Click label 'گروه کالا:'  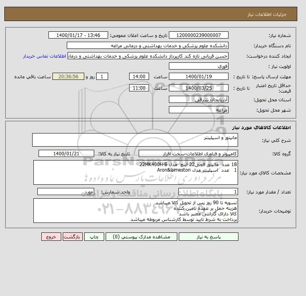tap(282, 154)
